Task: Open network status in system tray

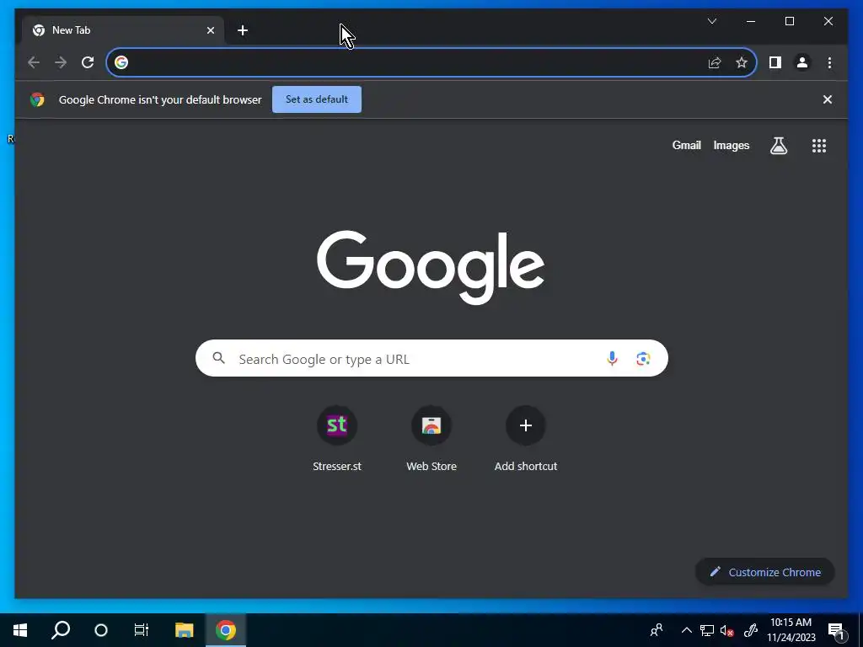Action: tap(707, 630)
